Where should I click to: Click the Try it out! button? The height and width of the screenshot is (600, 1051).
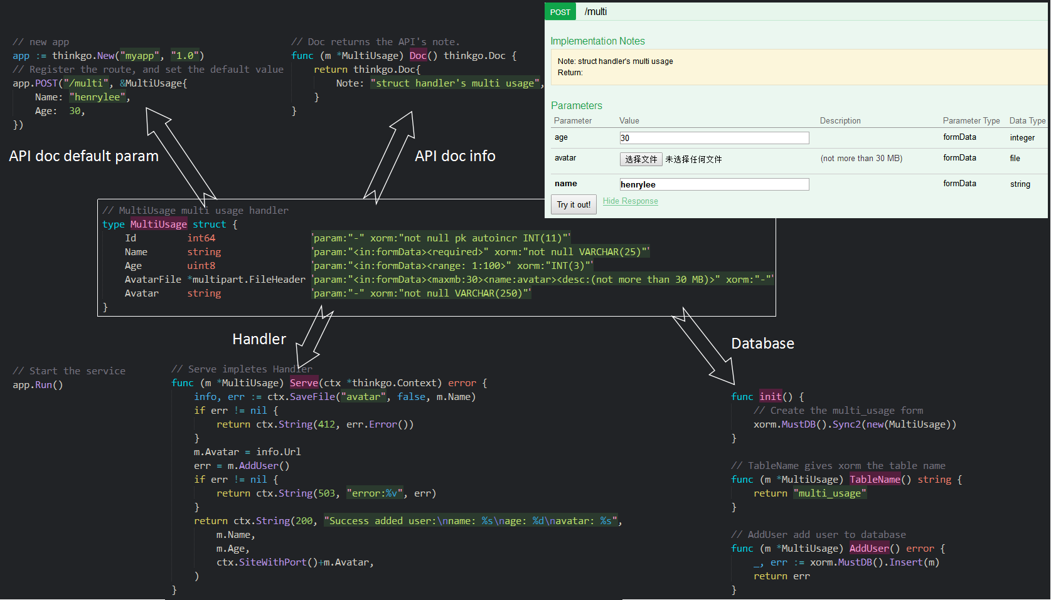pos(574,204)
